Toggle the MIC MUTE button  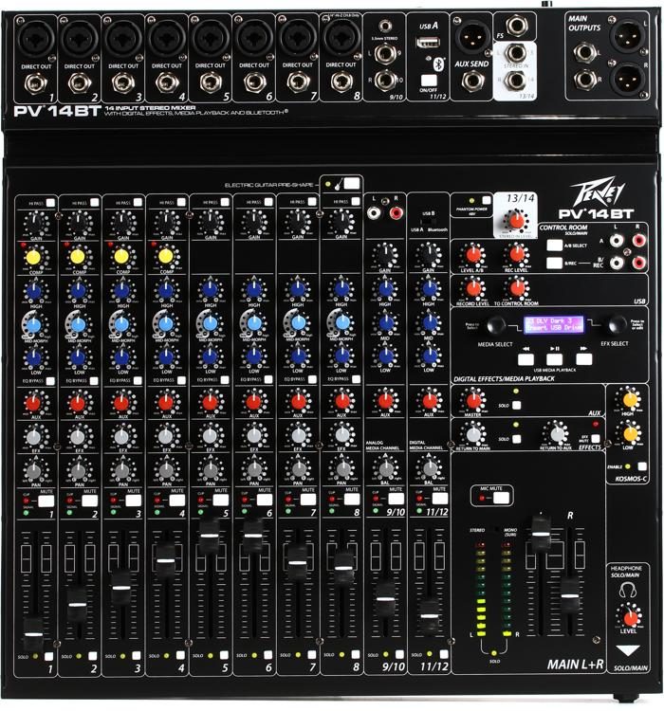coord(501,498)
